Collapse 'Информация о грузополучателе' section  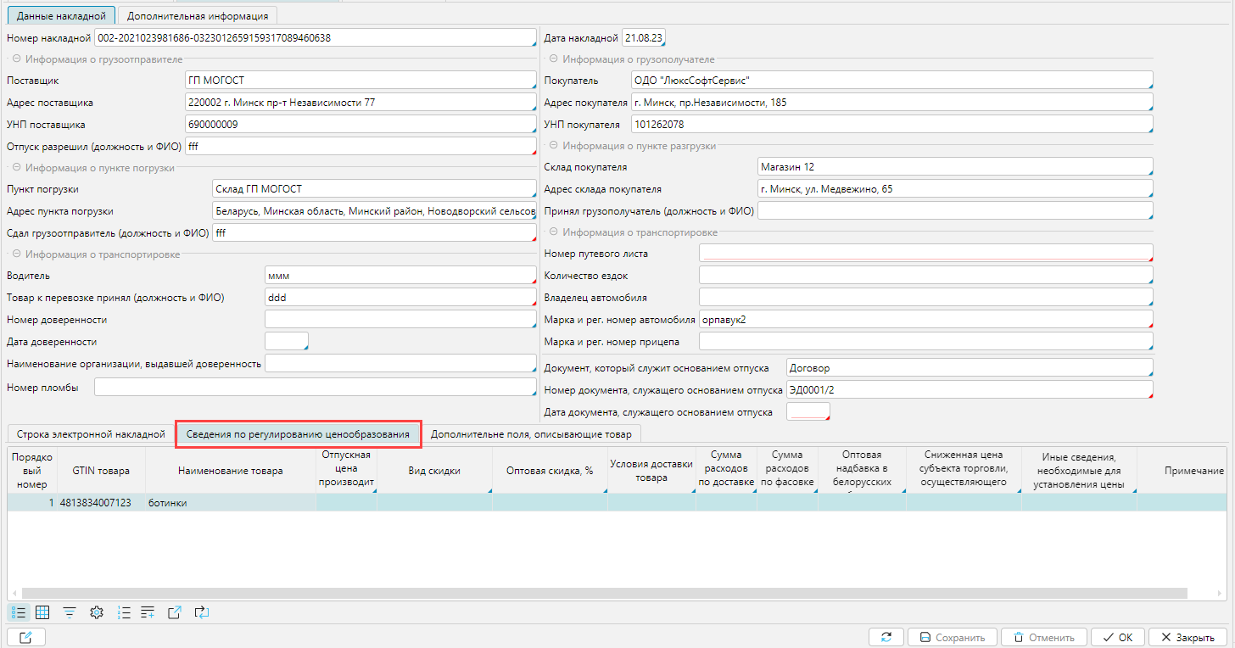click(554, 59)
